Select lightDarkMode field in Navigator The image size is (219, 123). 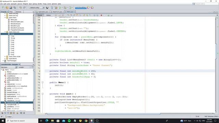point(17,96)
